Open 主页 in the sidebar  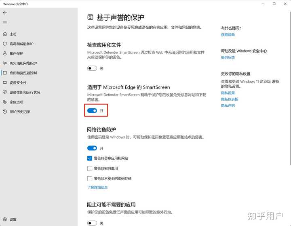pos(13,34)
